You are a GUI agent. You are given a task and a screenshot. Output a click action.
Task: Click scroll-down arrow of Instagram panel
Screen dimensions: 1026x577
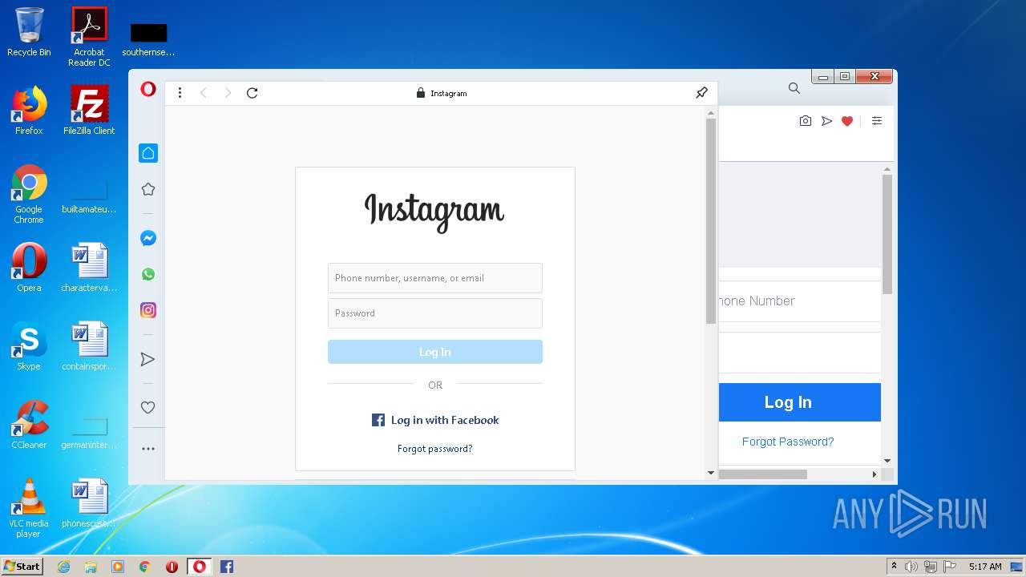[710, 473]
